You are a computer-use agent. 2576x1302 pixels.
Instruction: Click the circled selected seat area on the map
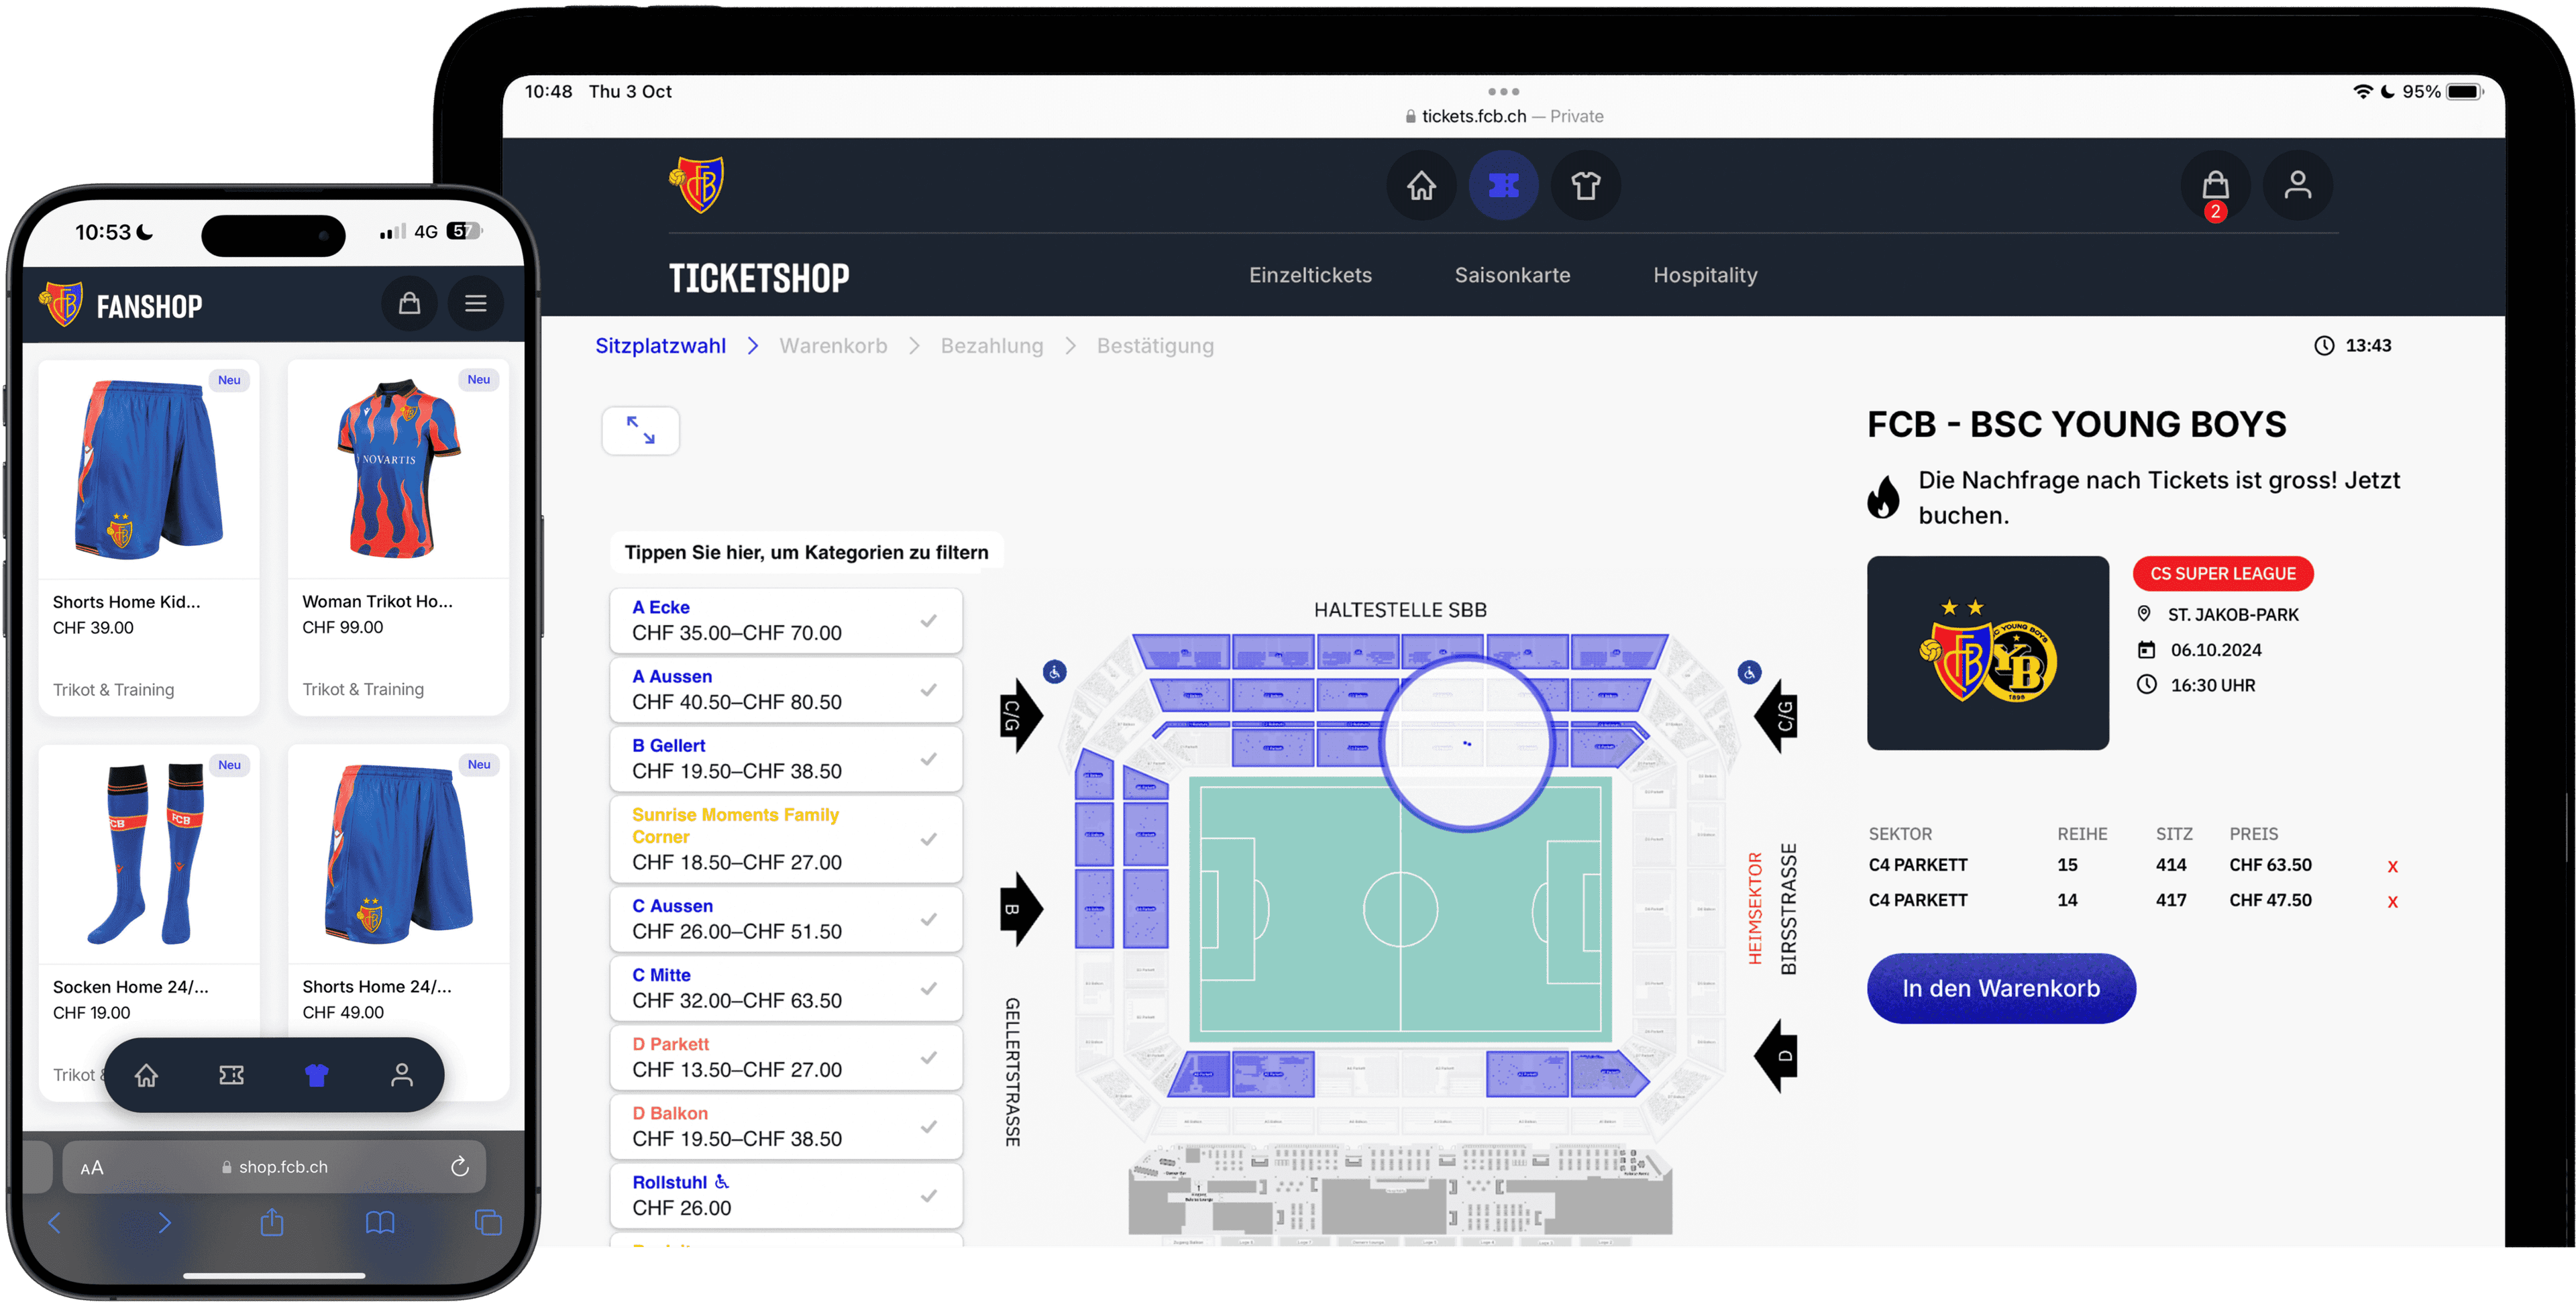pos(1466,743)
